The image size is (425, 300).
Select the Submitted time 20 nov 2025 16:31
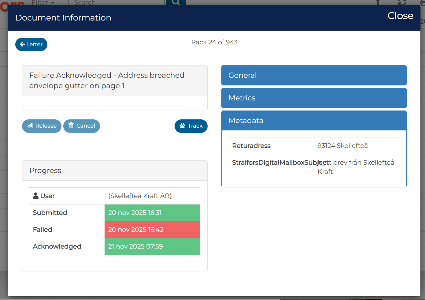pos(152,213)
